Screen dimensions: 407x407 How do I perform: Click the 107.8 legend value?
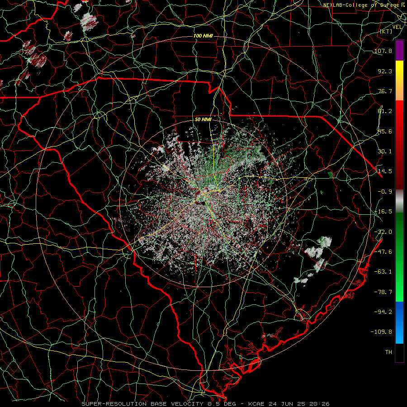(x=383, y=51)
